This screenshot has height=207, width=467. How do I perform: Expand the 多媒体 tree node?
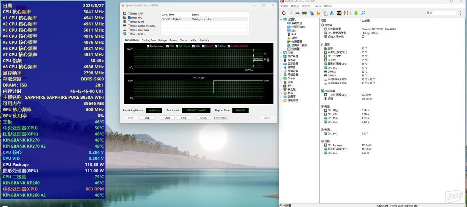click(281, 67)
